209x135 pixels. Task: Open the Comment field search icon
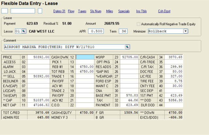[127, 47]
